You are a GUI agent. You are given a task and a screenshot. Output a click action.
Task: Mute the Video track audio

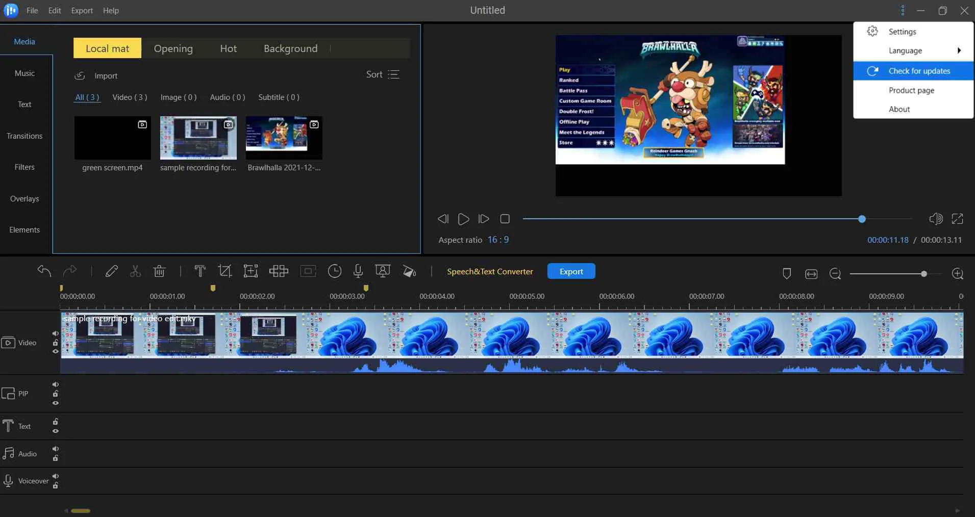tap(55, 334)
